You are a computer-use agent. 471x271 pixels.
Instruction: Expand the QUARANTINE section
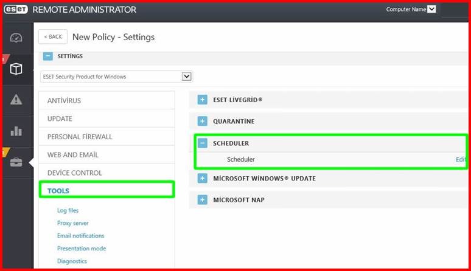[203, 121]
